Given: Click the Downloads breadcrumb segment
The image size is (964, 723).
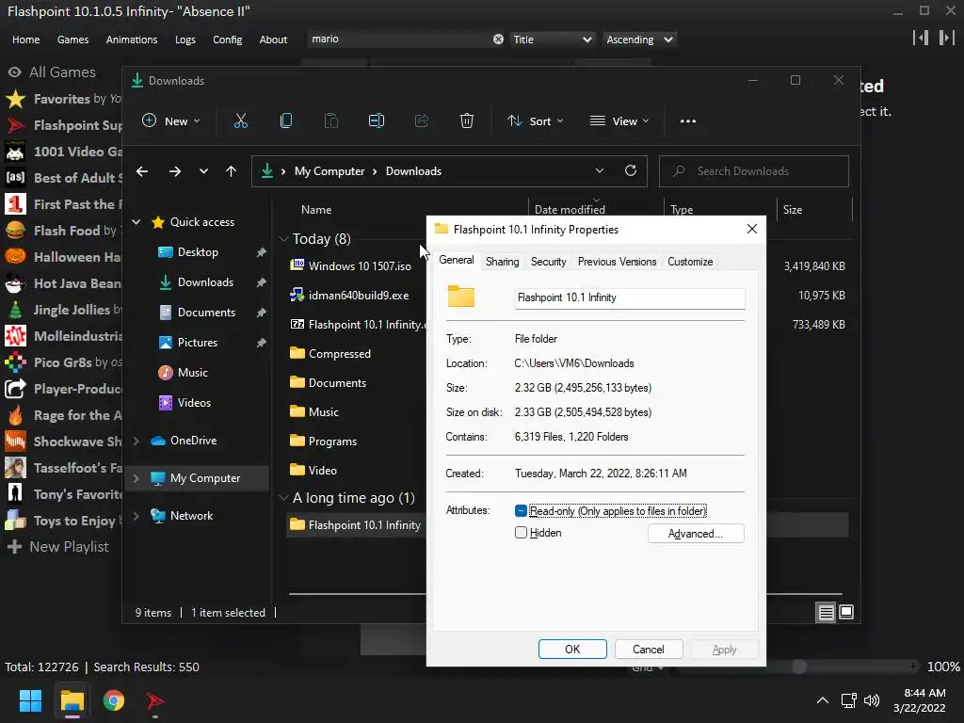Looking at the screenshot, I should pos(413,171).
